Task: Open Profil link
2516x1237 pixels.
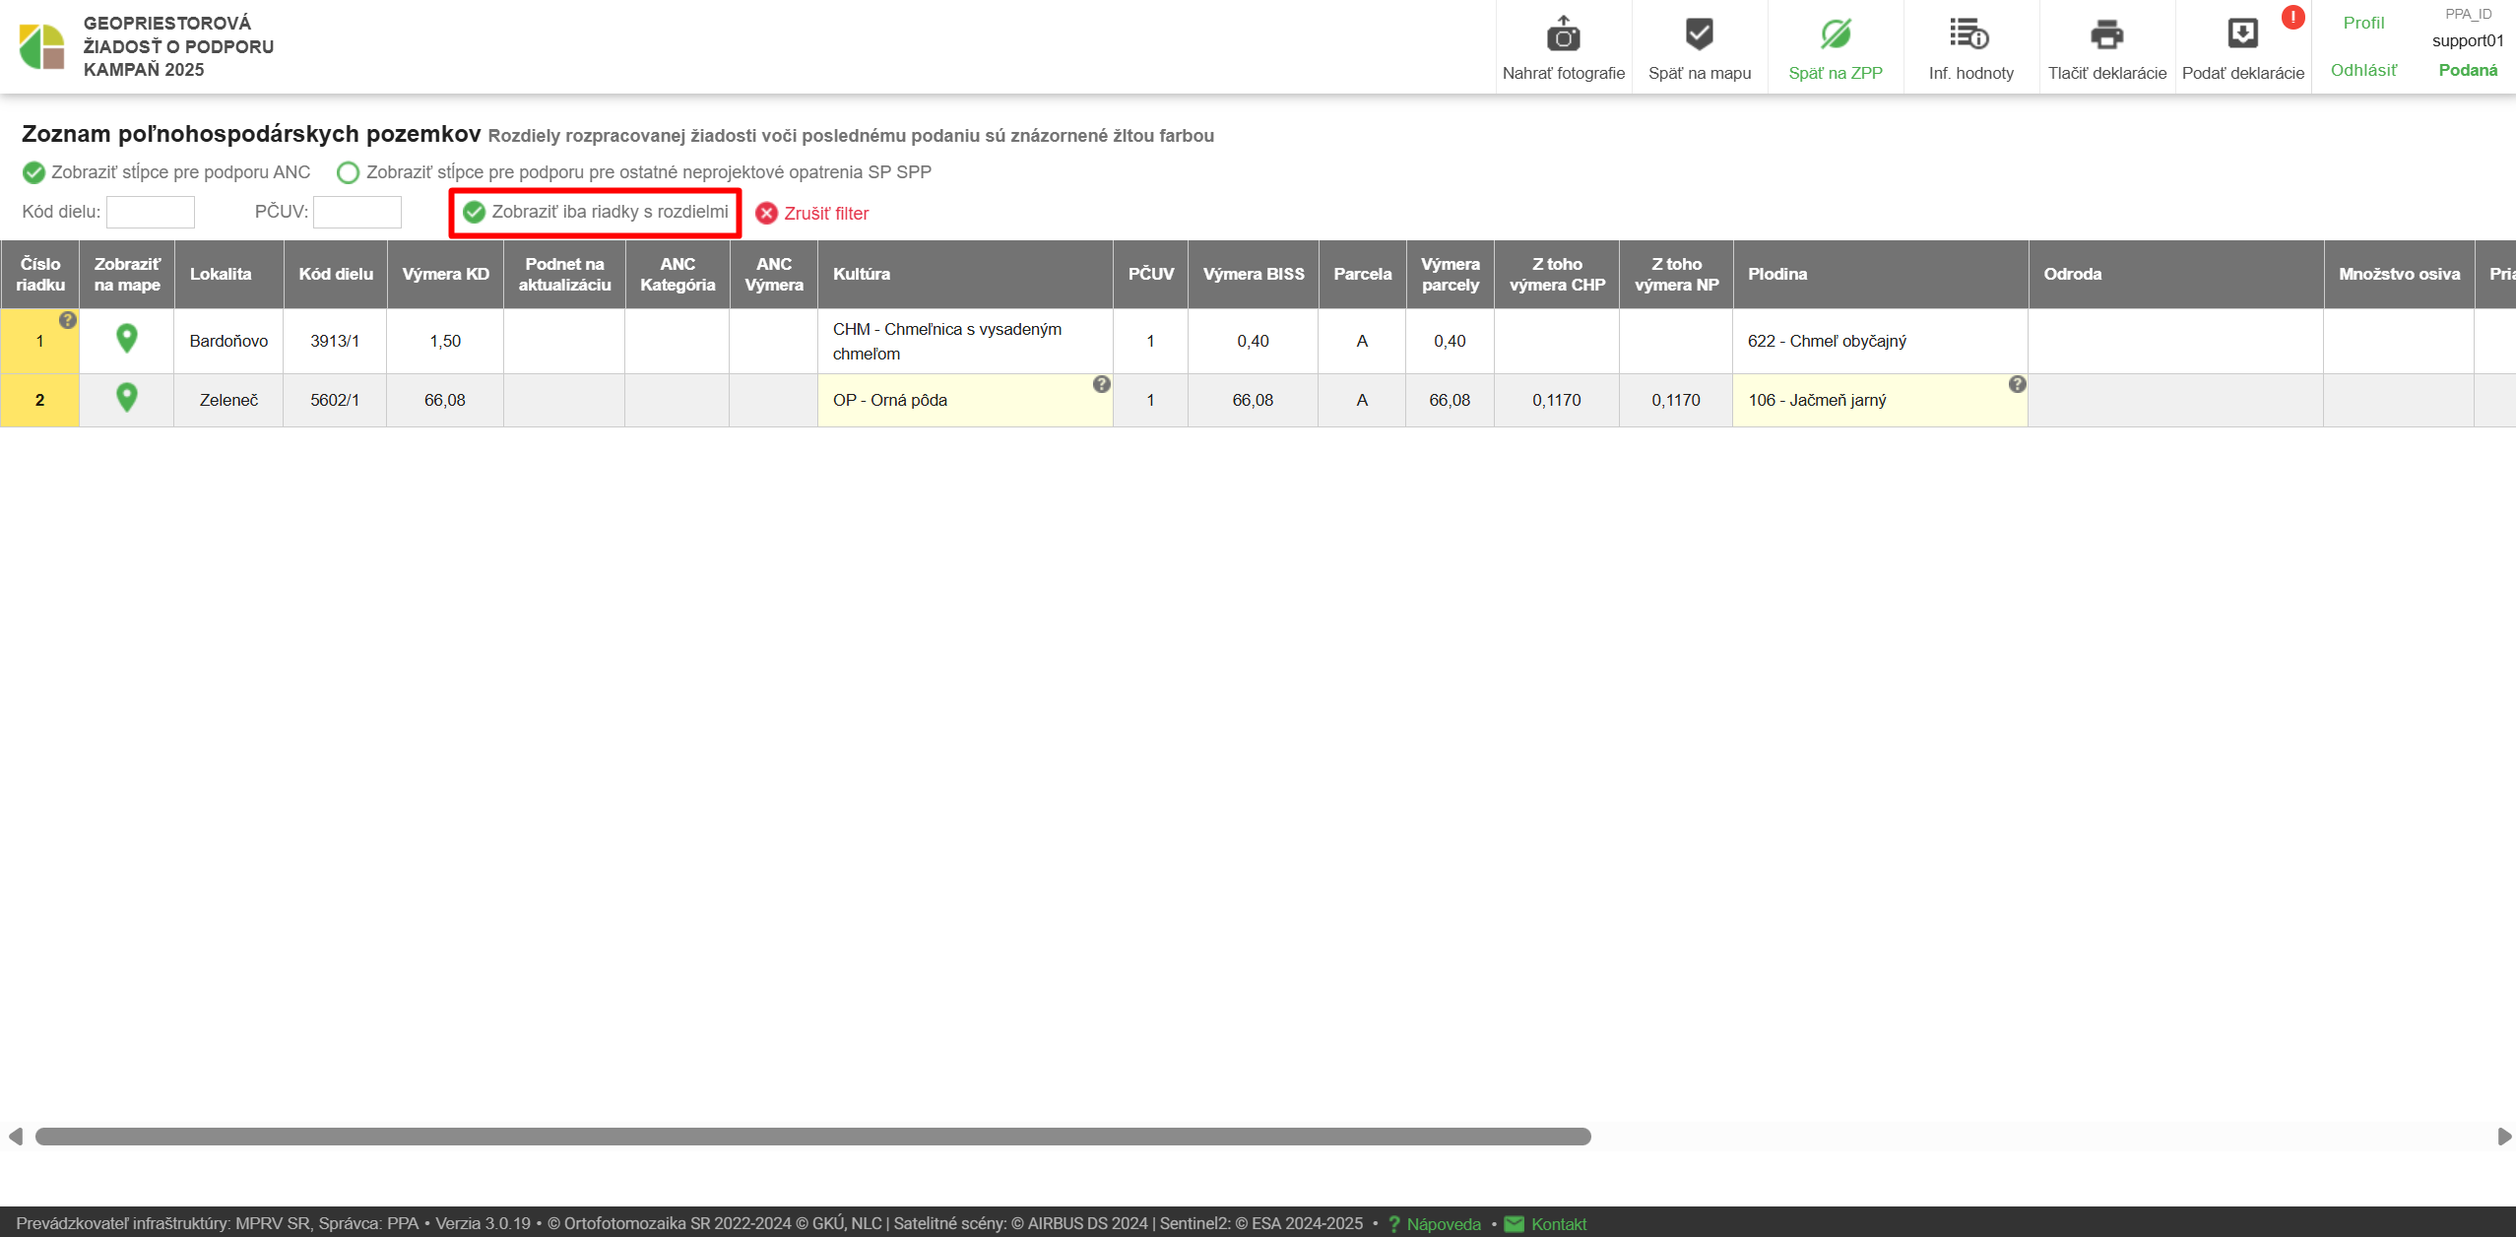Action: click(x=2362, y=23)
